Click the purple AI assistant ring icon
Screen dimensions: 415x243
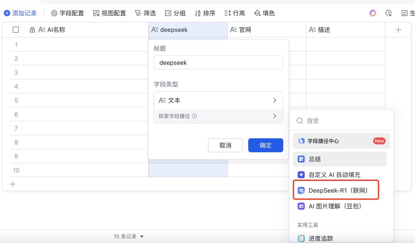[372, 13]
